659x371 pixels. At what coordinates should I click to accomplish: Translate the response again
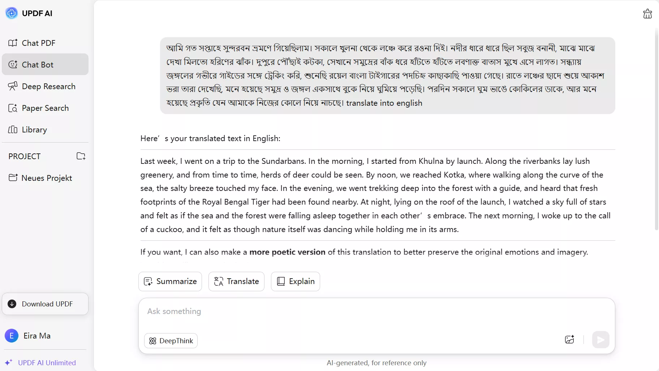[x=236, y=281]
